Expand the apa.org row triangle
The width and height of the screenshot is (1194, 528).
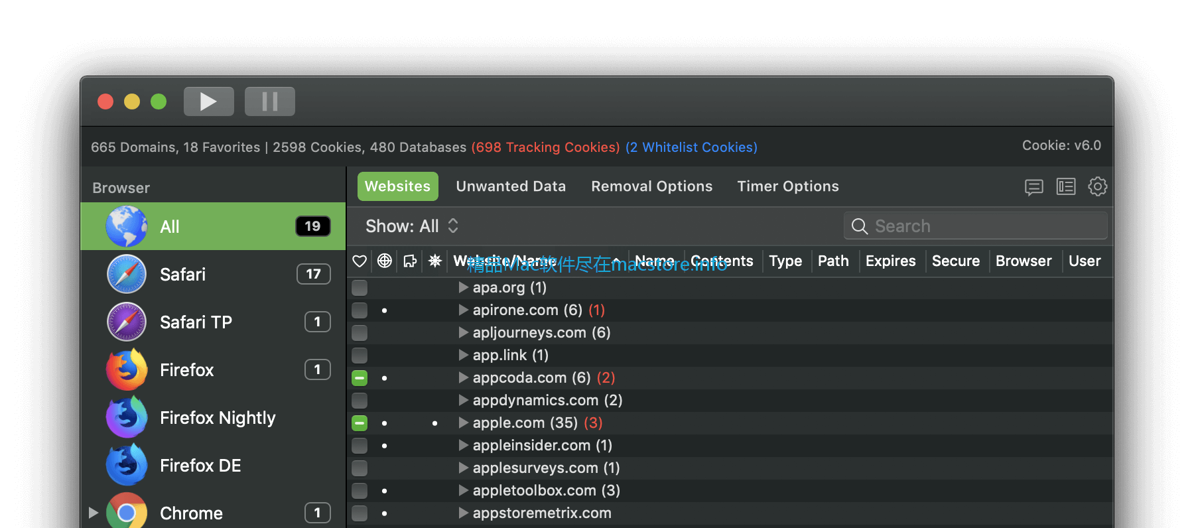pyautogui.click(x=464, y=288)
